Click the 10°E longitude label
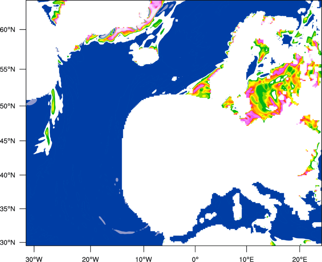Viewport: 322px width, 262px height. [246, 259]
